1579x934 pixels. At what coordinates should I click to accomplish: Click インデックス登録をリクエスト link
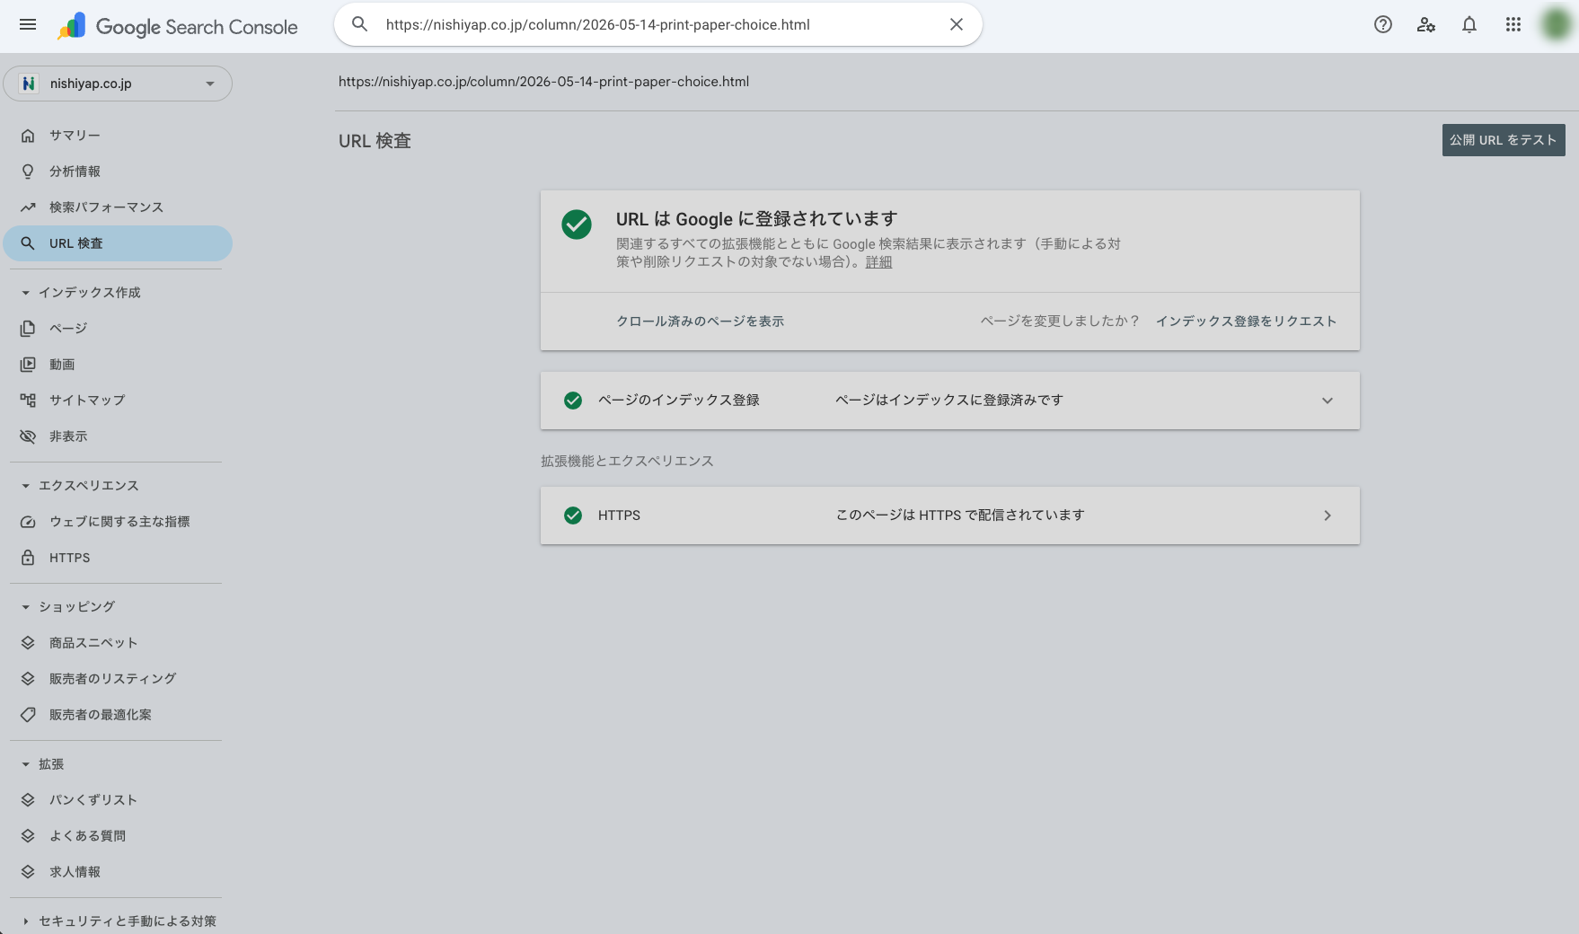click(x=1246, y=322)
